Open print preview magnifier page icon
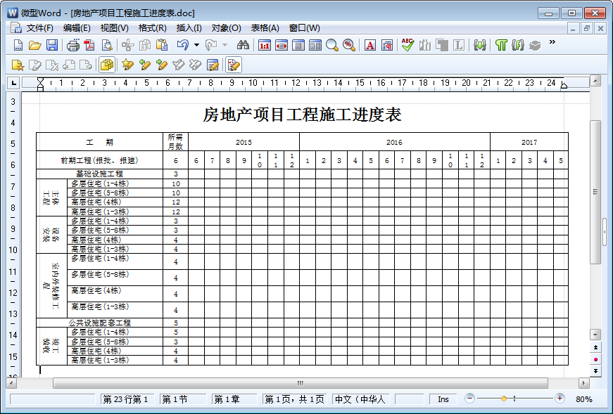Viewport: 613px width, 414px height. click(107, 45)
